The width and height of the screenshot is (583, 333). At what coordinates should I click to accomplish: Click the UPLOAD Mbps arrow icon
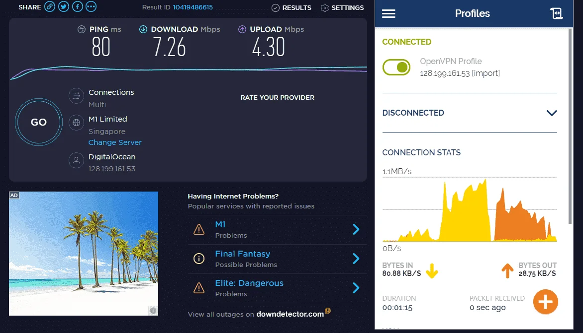coord(242,29)
